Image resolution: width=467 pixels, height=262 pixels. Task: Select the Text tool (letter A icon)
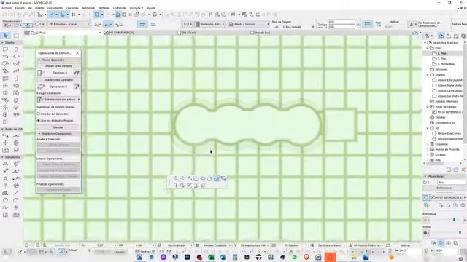(x=5, y=178)
